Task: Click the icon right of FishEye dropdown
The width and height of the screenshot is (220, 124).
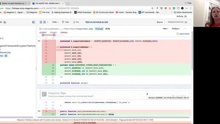Action: [x=185, y=29]
